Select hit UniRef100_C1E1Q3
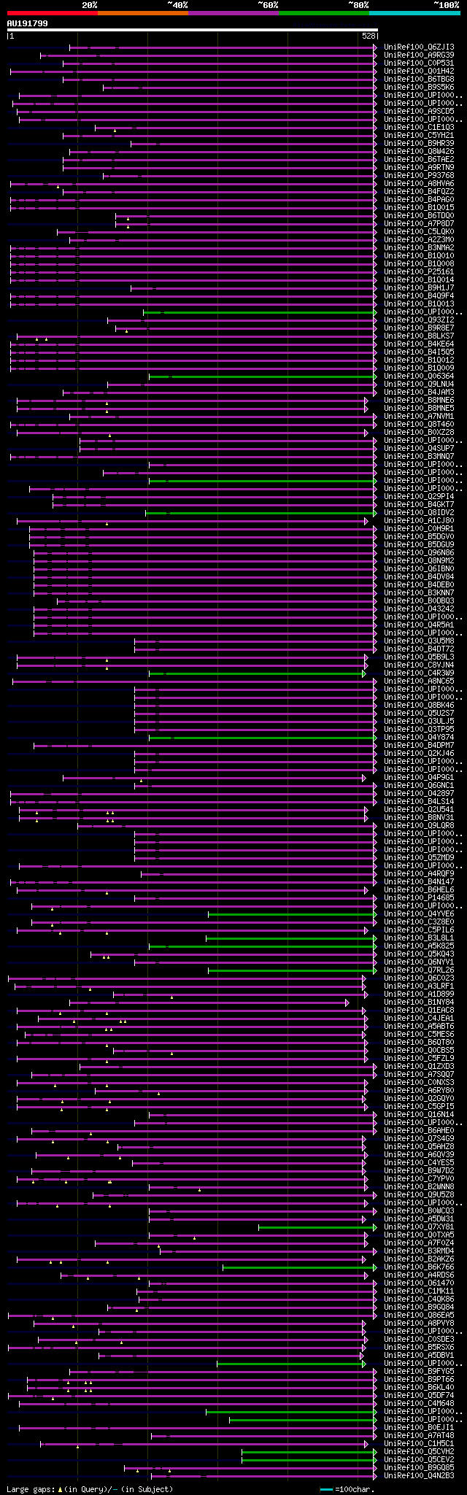The image size is (467, 1495). click(x=419, y=127)
